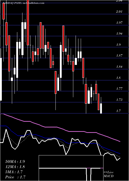129x181 pixels.
Task: Click the pink 50MA line
Action: (60, 128)
